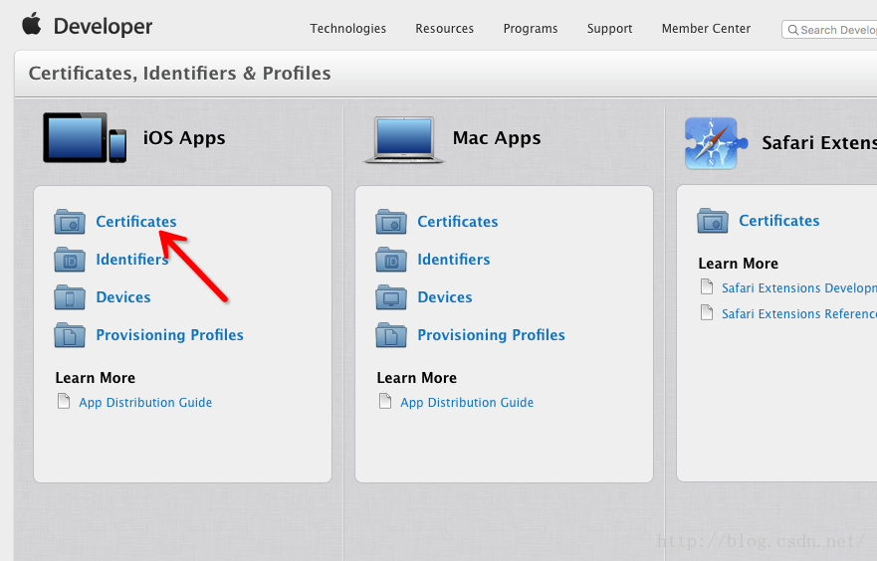Open Certificates under Mac Apps

click(458, 222)
